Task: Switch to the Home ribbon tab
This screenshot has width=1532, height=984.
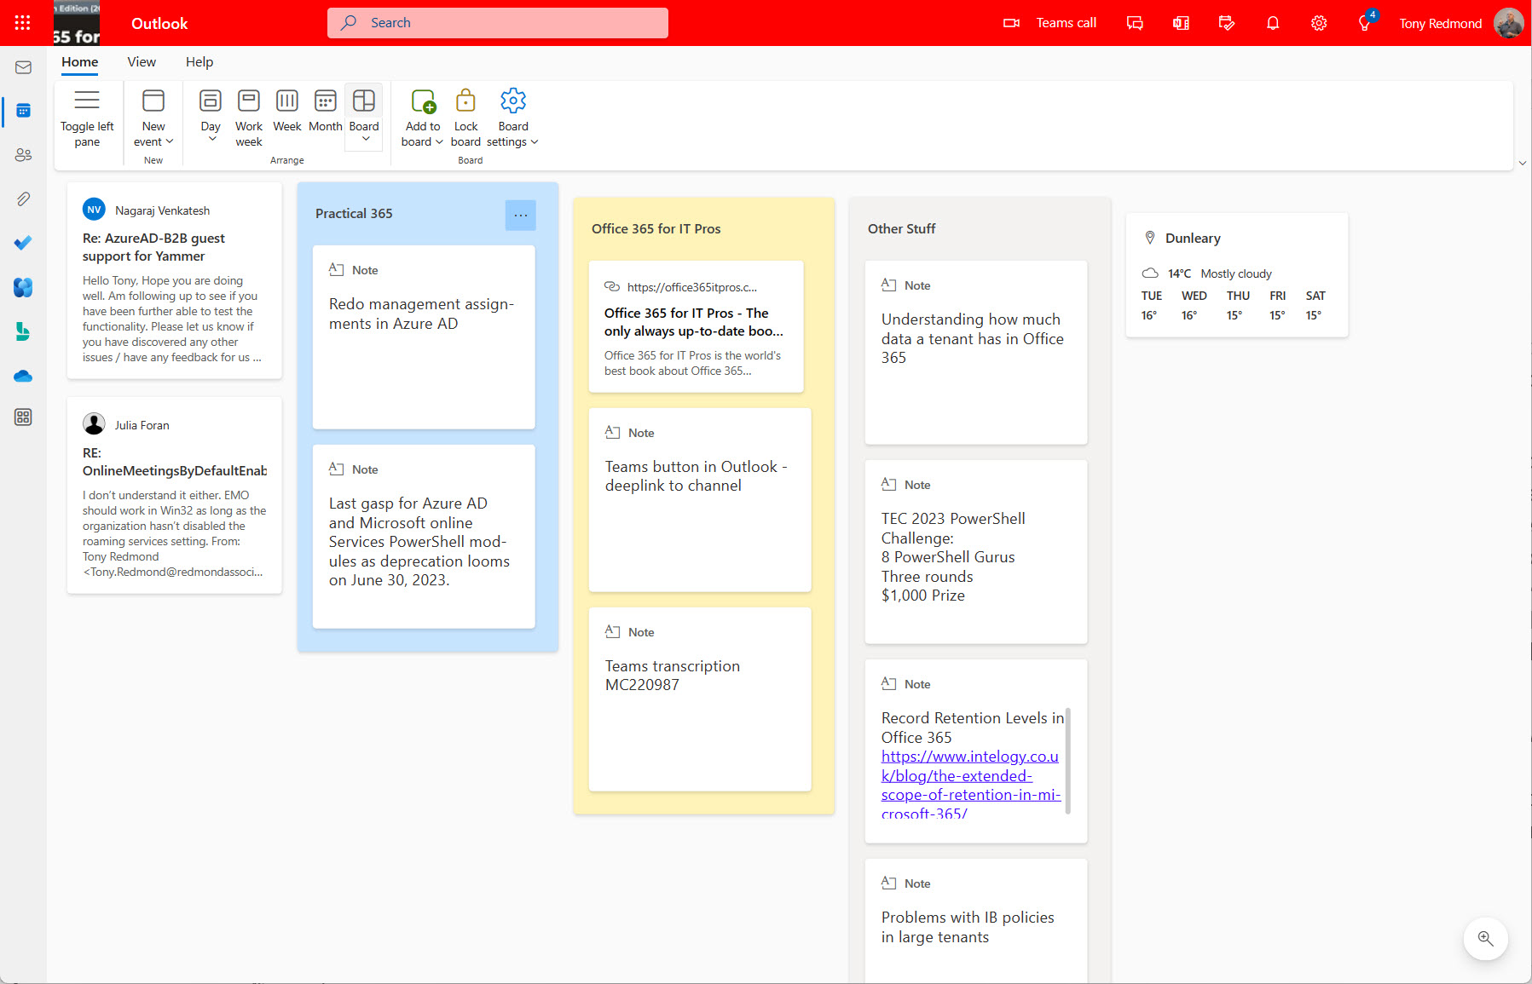Action: [79, 62]
